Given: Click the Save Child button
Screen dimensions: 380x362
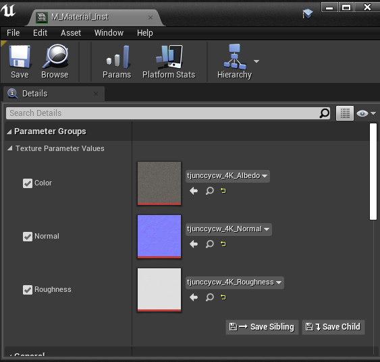Looking at the screenshot, I should tap(333, 327).
